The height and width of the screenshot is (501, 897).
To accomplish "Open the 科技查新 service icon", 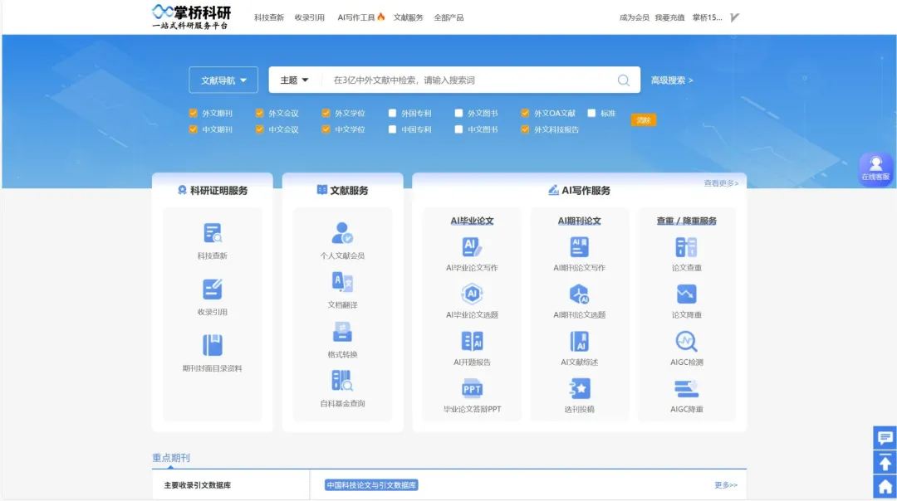I will point(213,233).
